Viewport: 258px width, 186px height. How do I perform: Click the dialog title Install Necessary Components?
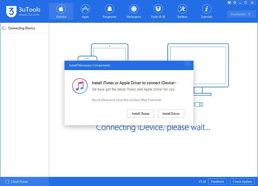[90, 65]
